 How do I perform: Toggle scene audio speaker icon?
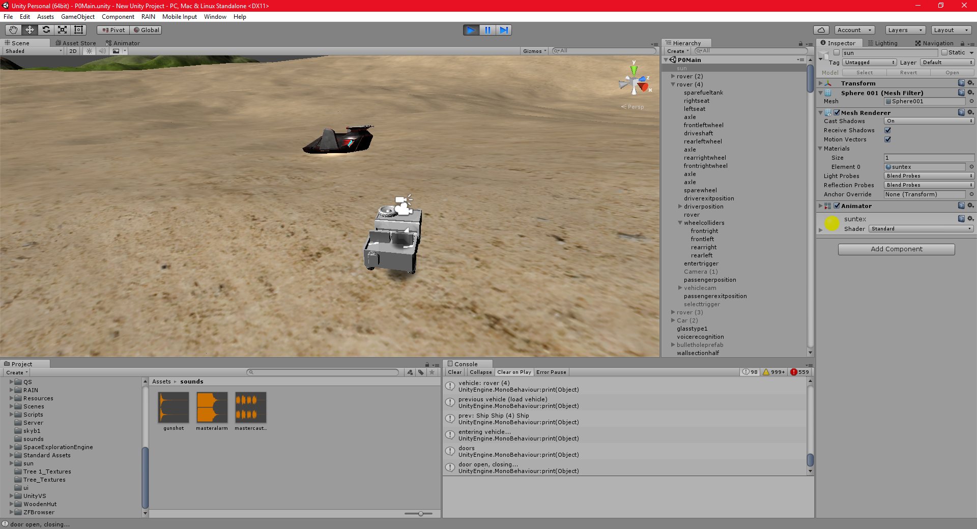(102, 51)
